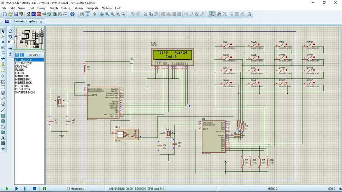The image size is (342, 192).
Task: Open the Template menu
Action: tap(92, 8)
